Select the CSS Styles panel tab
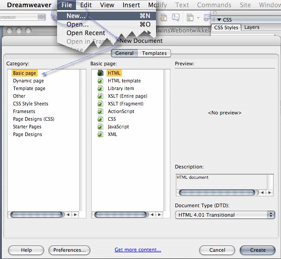This screenshot has width=281, height=259. pos(226,27)
